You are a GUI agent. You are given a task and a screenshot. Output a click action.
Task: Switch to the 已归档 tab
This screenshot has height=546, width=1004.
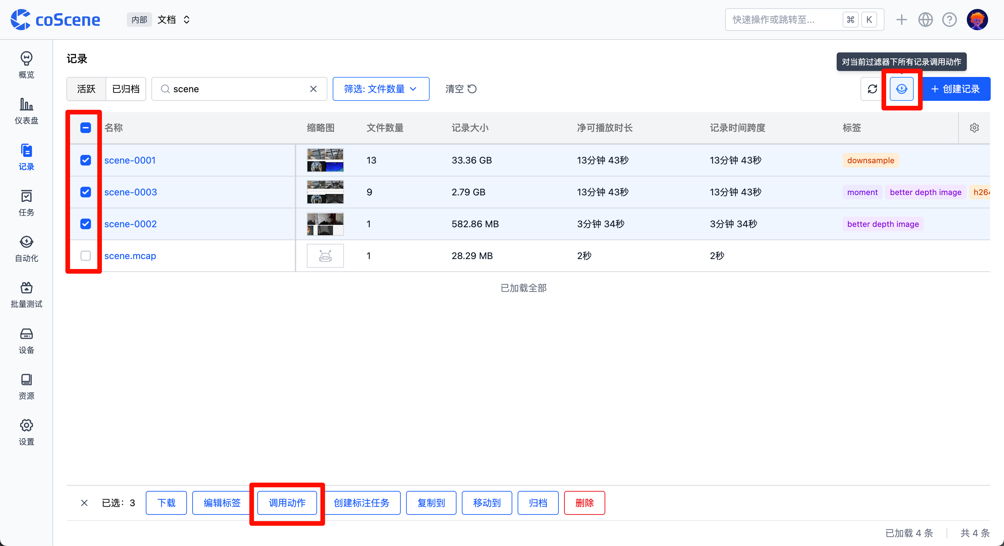coord(126,89)
